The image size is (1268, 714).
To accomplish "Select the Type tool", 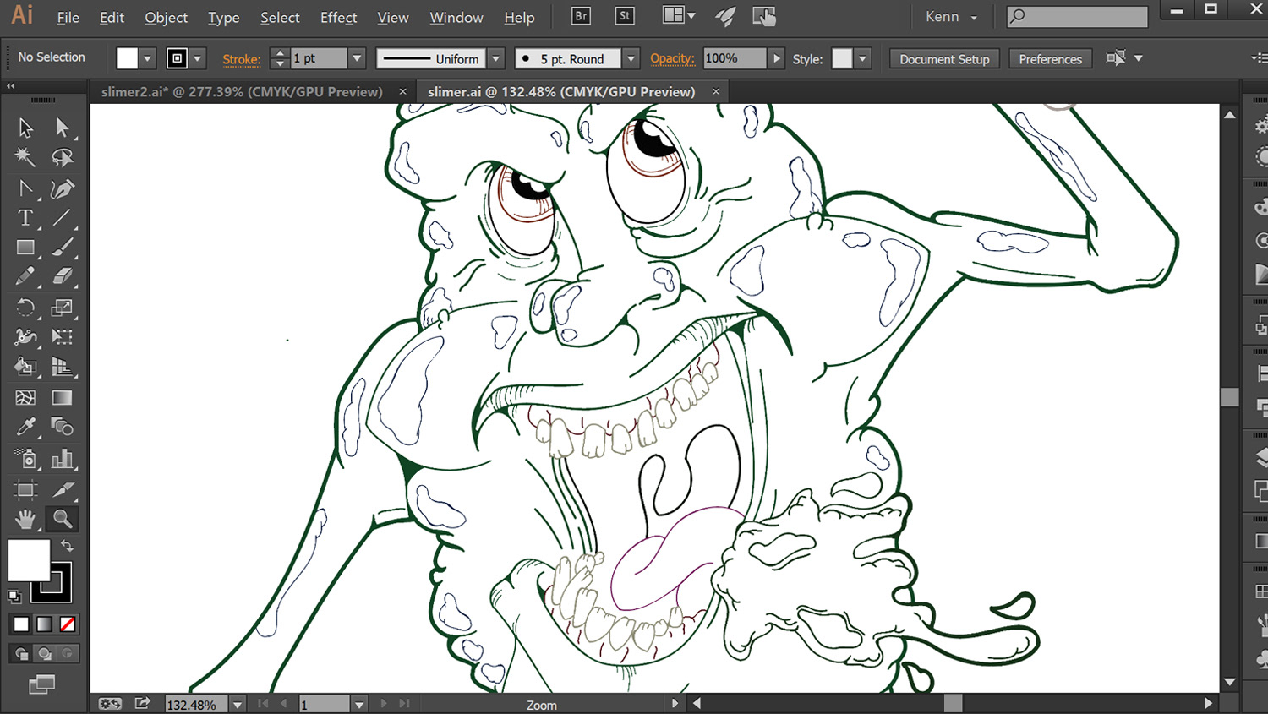I will [25, 218].
